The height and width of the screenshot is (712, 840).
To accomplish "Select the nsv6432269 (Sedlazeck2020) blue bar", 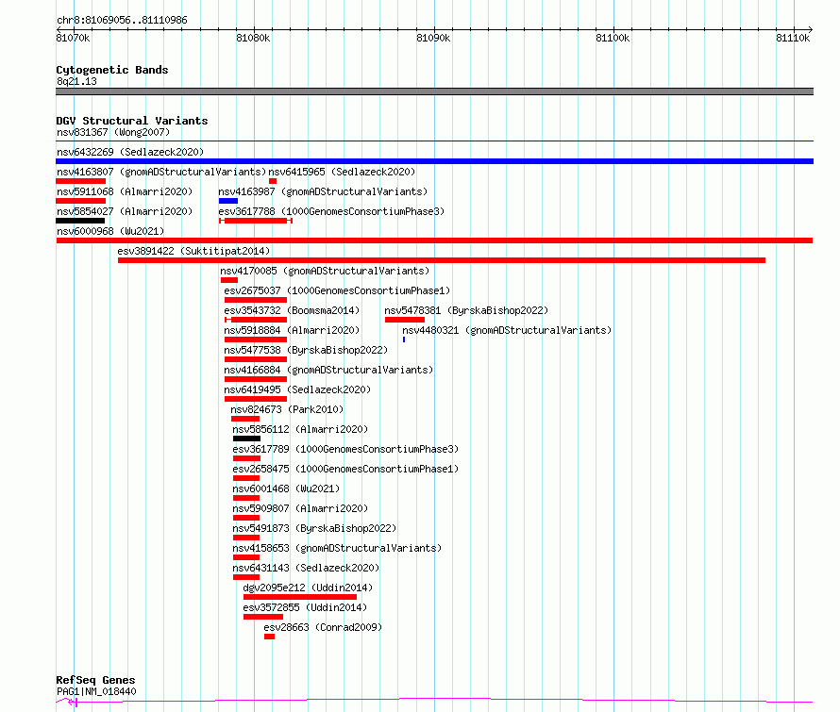I will tap(434, 161).
